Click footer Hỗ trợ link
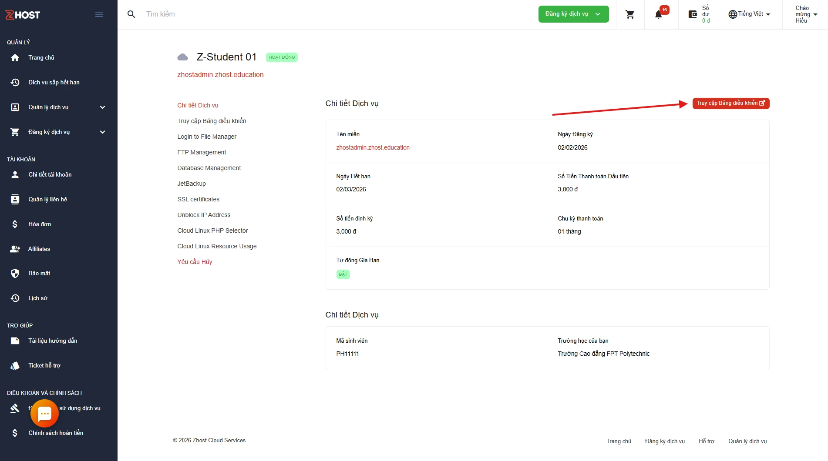The image size is (828, 461). 707,441
